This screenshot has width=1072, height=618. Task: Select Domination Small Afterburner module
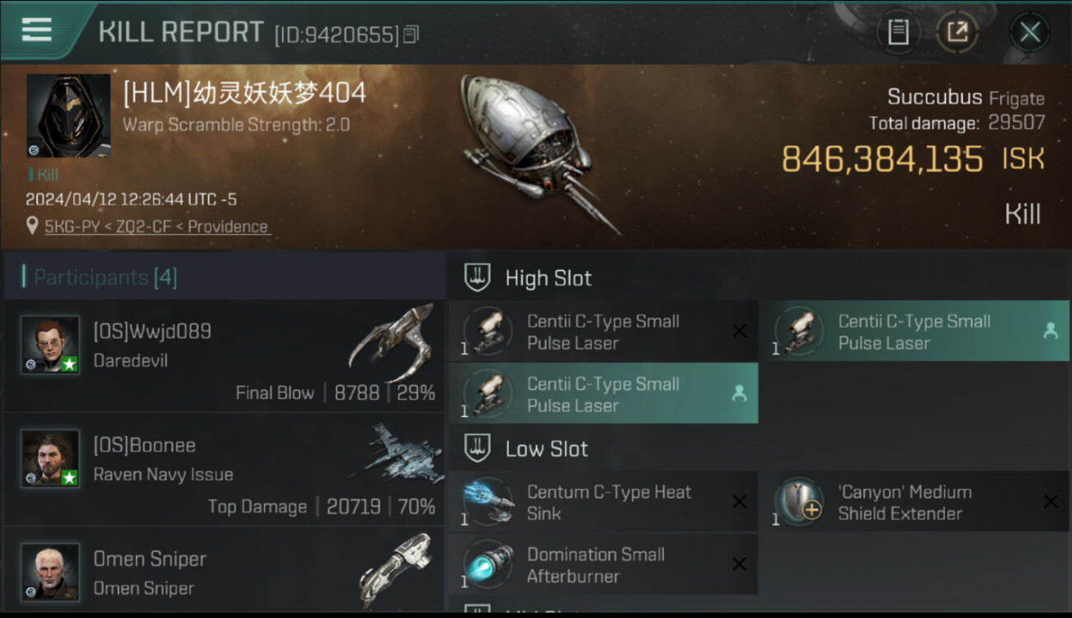(603, 564)
